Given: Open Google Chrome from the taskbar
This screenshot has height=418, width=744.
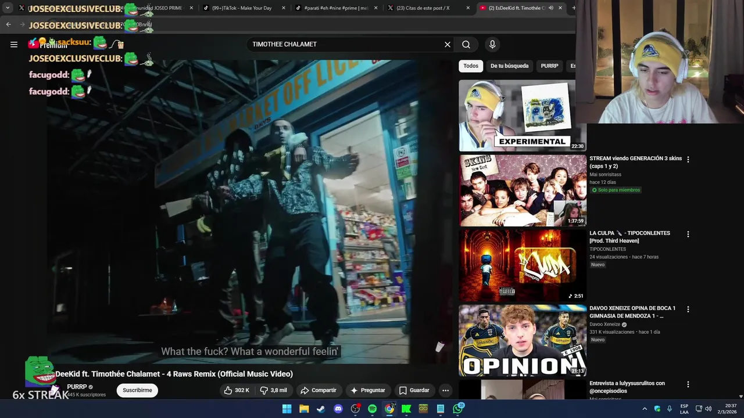Looking at the screenshot, I should [389, 409].
